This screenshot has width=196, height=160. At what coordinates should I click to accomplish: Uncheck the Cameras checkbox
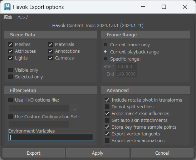[51, 58]
